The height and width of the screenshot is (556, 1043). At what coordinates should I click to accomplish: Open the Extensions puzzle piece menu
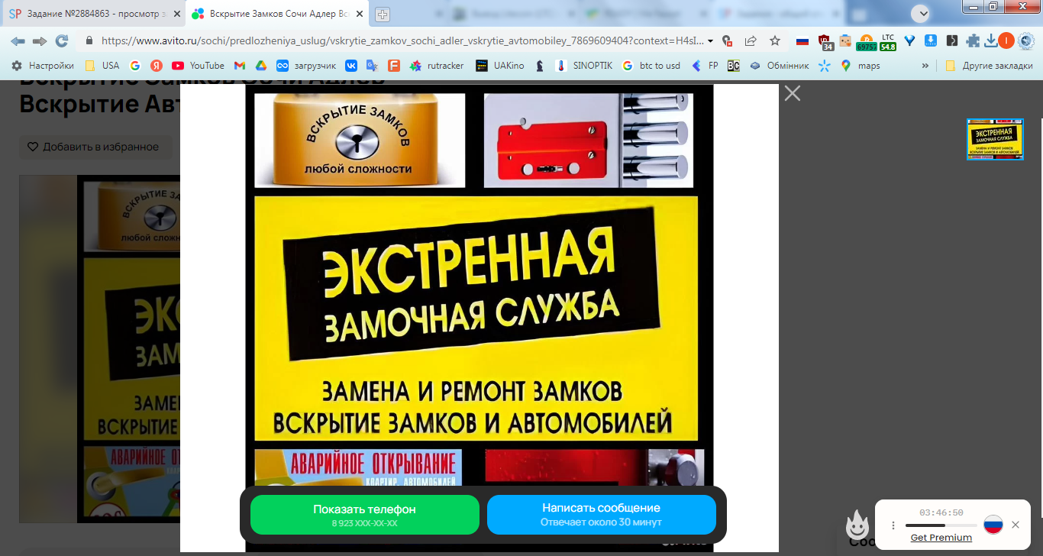click(973, 40)
